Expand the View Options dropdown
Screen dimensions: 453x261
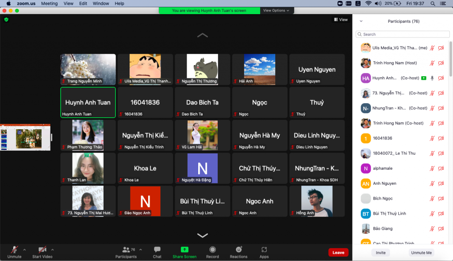click(276, 10)
